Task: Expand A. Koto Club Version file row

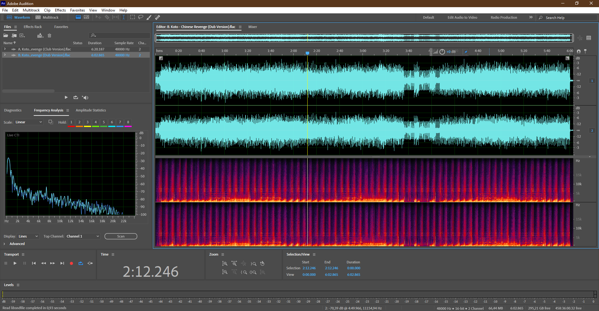Action: 5,49
